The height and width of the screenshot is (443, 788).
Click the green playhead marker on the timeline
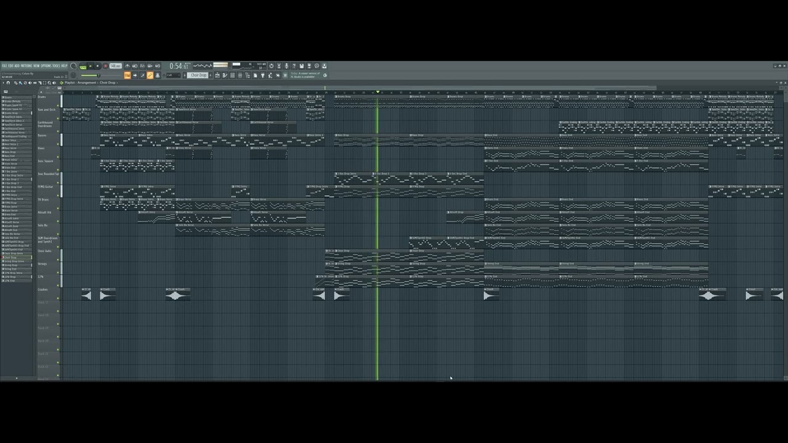click(x=377, y=92)
